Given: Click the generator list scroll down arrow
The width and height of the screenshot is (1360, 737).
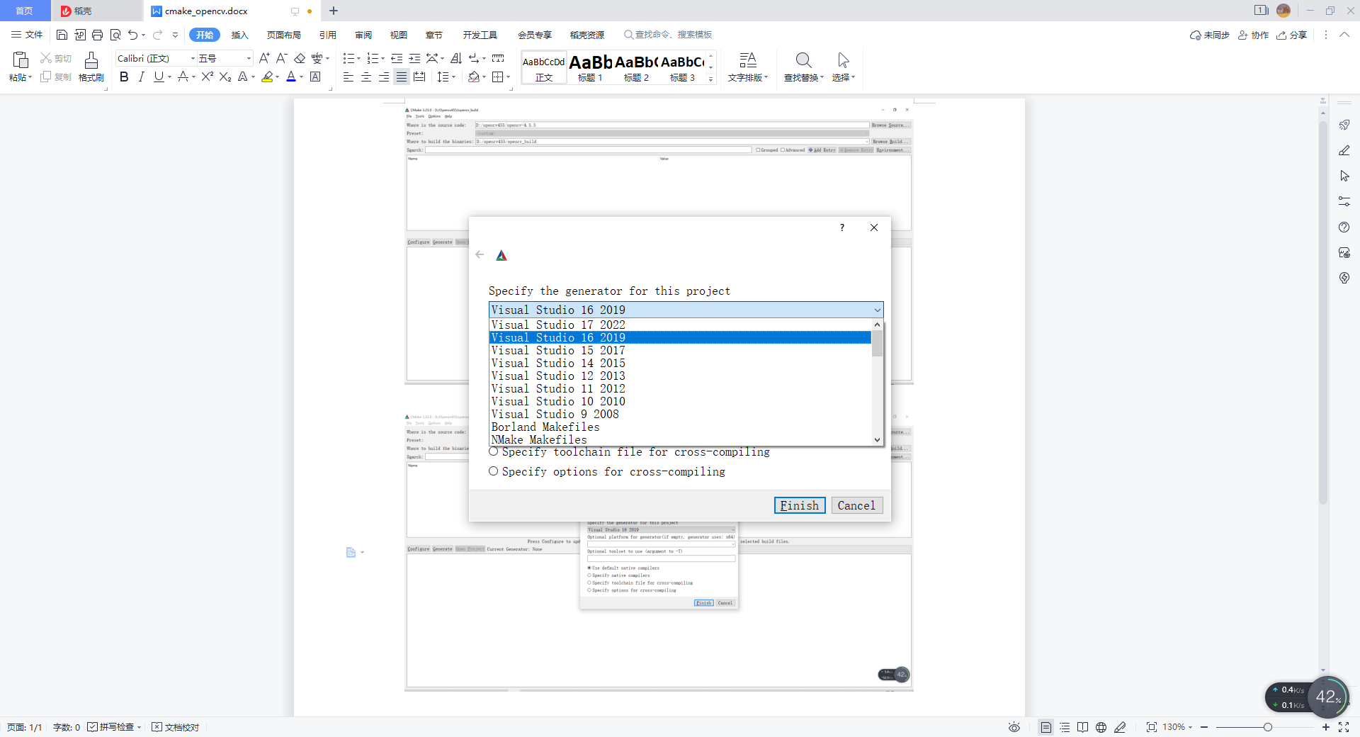Looking at the screenshot, I should [x=877, y=439].
